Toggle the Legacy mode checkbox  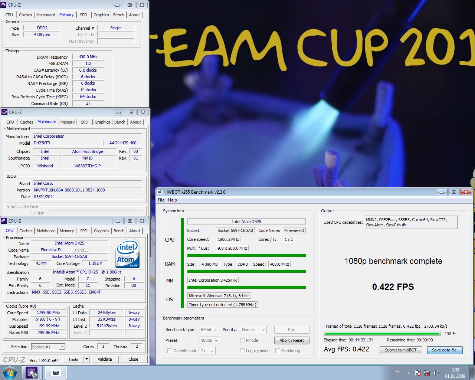[242, 351]
